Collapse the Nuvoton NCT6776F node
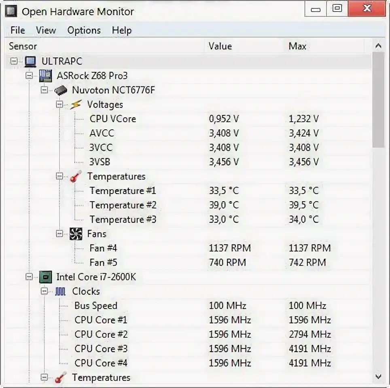 point(44,90)
